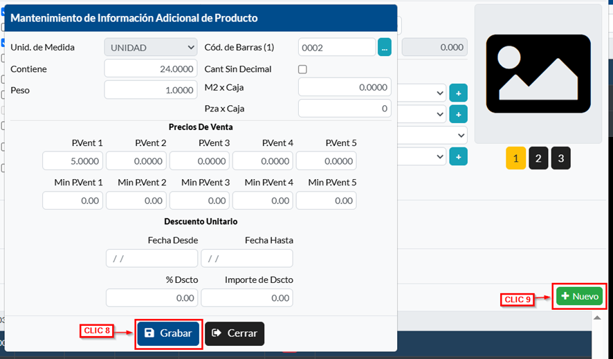Click the barcode ellipsis lookup button
This screenshot has height=359, width=613.
[385, 47]
